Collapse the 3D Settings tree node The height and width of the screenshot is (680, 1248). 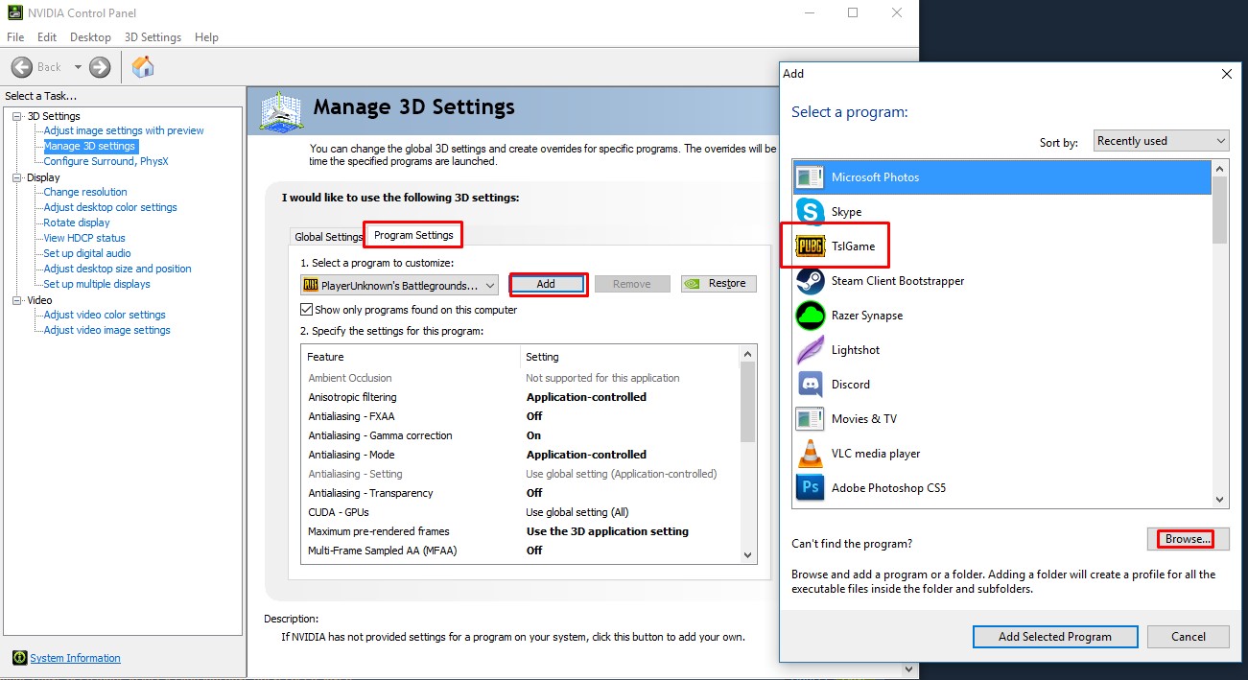[x=17, y=116]
